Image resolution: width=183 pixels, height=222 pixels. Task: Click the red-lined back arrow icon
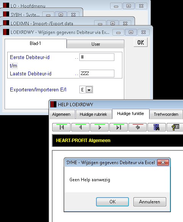coord(138,127)
